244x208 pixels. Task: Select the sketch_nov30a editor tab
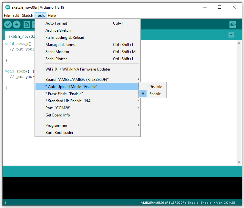pyautogui.click(x=20, y=36)
